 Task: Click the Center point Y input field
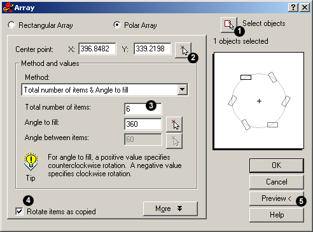click(x=153, y=49)
